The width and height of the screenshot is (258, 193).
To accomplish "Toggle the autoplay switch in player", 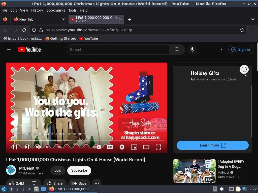I will [98, 147].
